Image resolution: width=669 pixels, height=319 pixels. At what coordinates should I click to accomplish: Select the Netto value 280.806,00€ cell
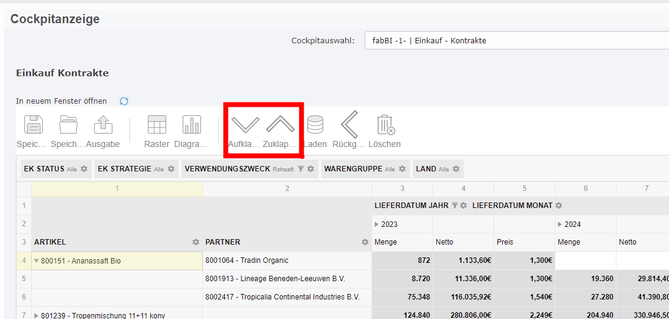463,313
